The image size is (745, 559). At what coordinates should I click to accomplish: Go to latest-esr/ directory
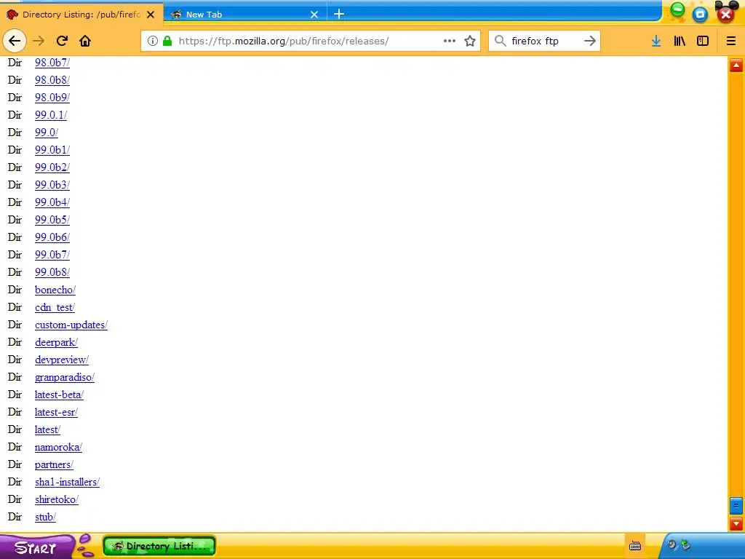tap(56, 412)
